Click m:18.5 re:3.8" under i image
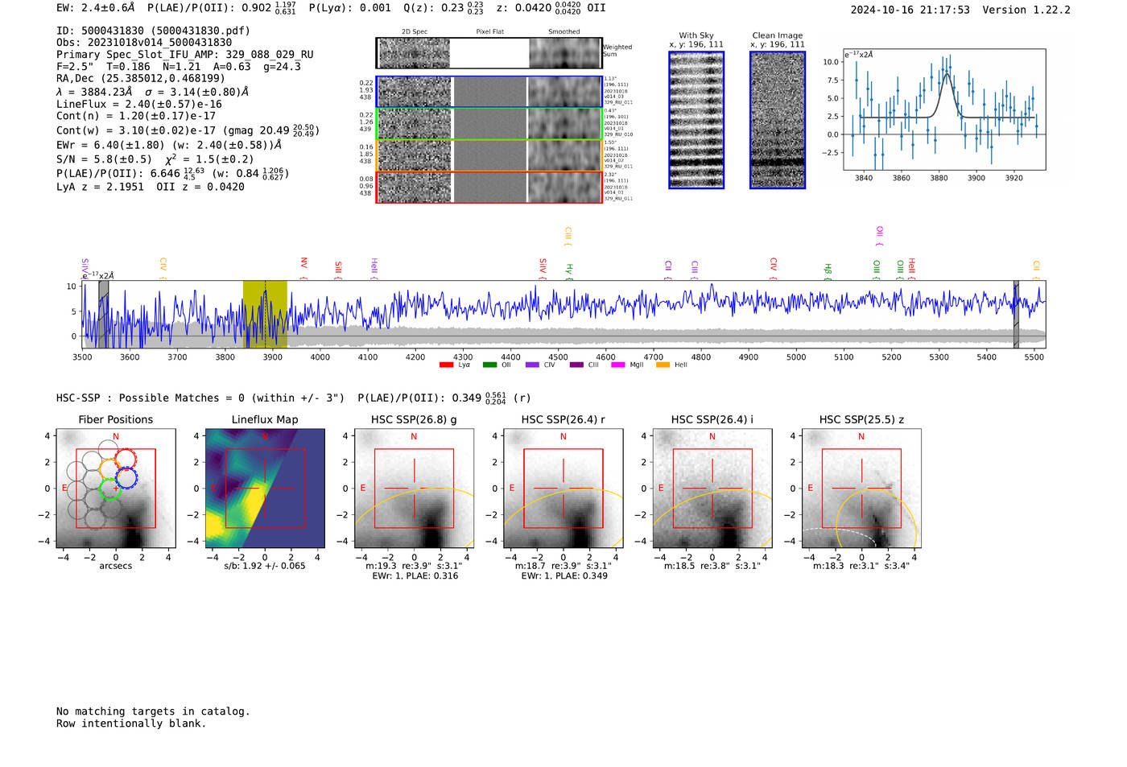 coord(712,566)
